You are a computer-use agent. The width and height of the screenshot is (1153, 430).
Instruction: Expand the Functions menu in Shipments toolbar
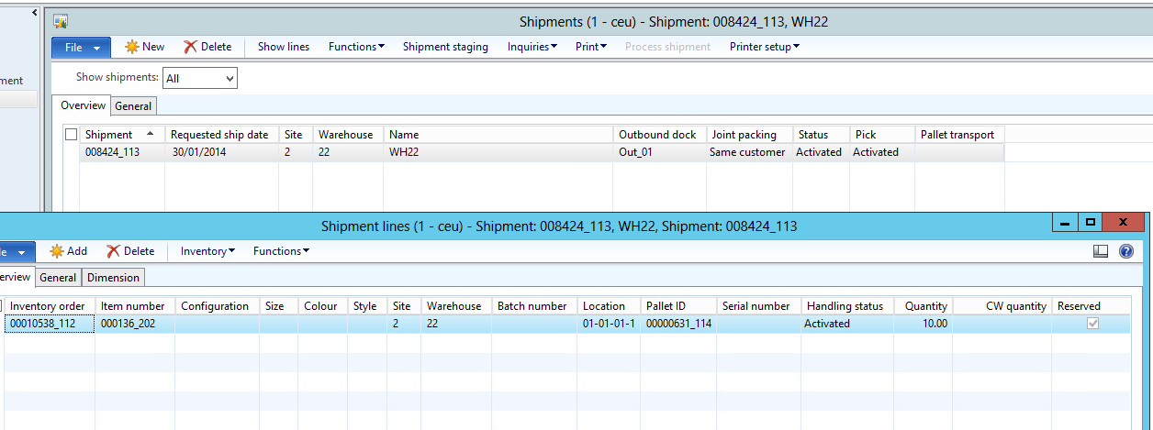pos(356,47)
